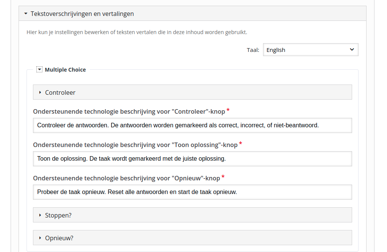Collapse the Tekstoverschrijvingen en vertalingen section
Screen dimensions: 387x252
click(192, 14)
